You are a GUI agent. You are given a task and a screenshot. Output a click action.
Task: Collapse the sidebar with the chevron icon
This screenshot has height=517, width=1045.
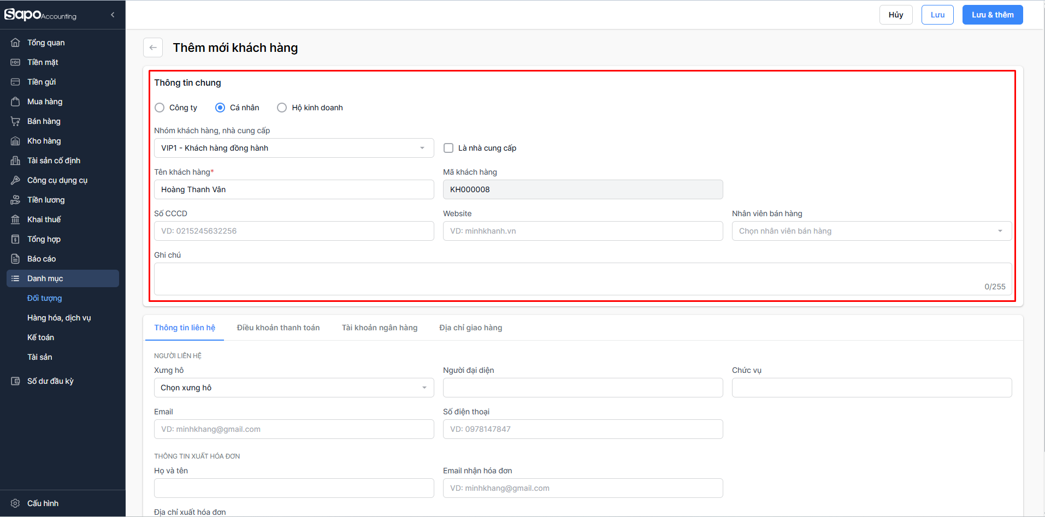(113, 15)
